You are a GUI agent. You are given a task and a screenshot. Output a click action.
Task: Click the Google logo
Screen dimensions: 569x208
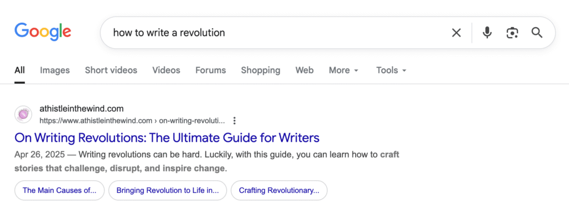click(x=43, y=32)
